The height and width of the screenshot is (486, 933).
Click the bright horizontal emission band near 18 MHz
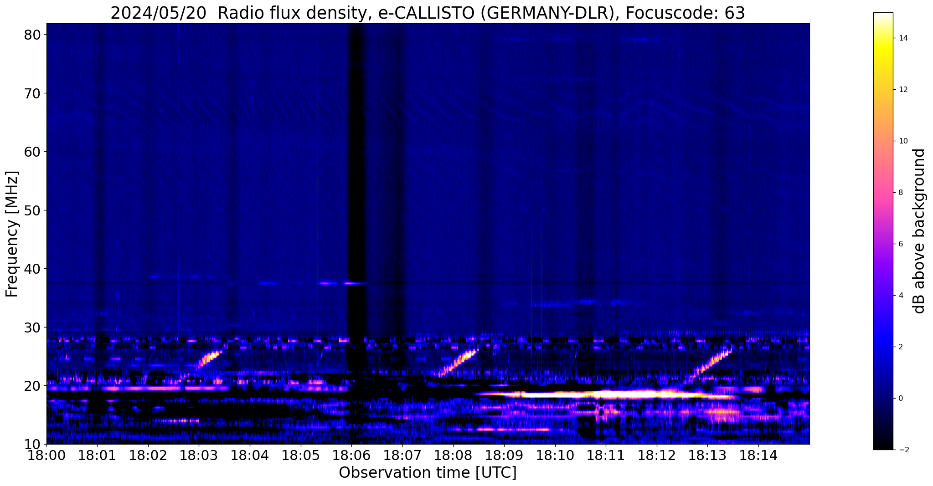coord(606,394)
